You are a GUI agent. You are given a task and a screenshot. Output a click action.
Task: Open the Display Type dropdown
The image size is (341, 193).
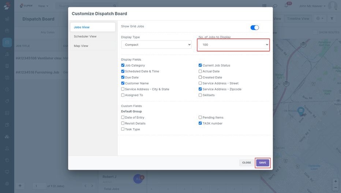pyautogui.click(x=156, y=44)
